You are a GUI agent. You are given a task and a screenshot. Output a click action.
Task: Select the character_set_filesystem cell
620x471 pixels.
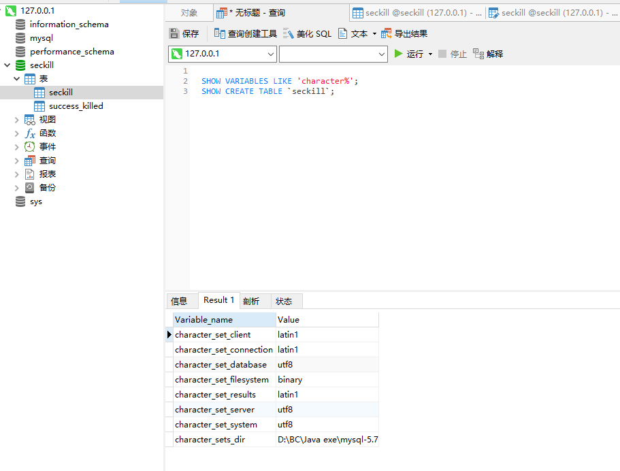[224, 380]
